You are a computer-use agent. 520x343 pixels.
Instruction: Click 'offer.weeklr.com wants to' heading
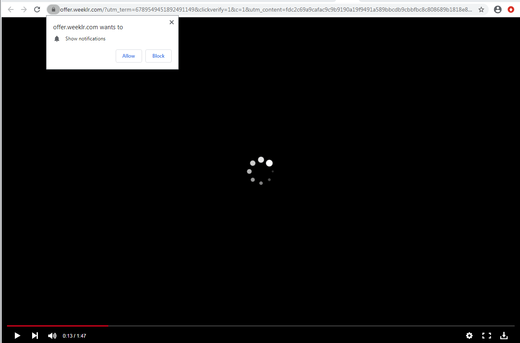pyautogui.click(x=88, y=27)
